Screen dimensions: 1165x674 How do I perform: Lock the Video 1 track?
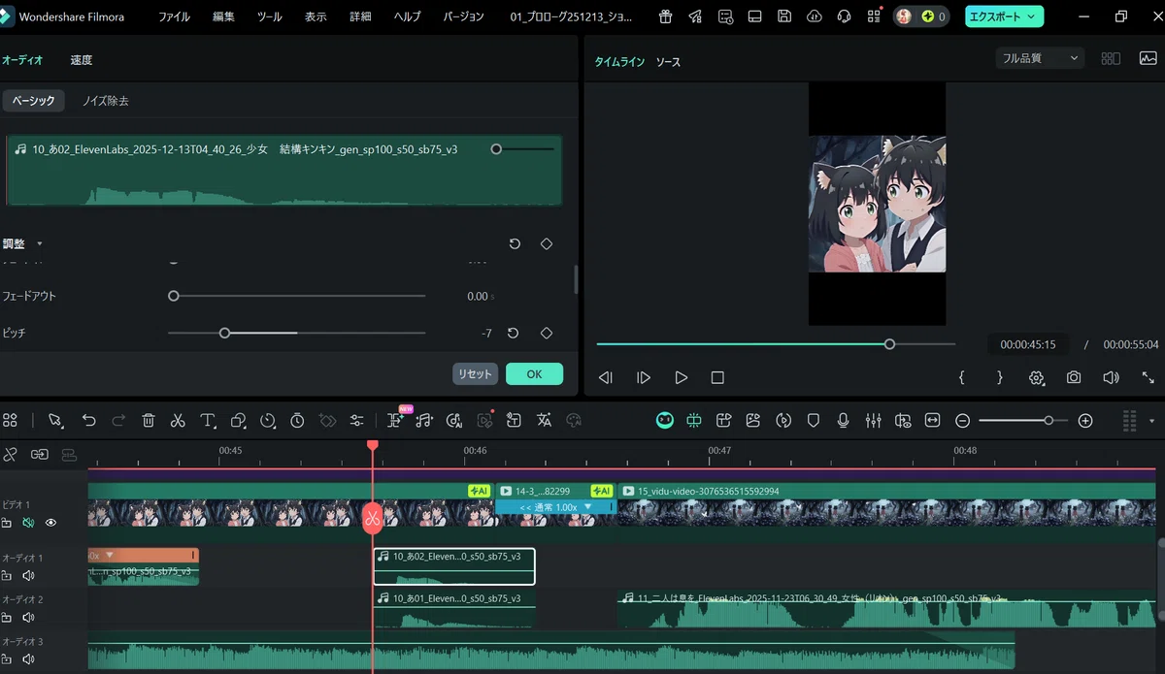(7, 523)
